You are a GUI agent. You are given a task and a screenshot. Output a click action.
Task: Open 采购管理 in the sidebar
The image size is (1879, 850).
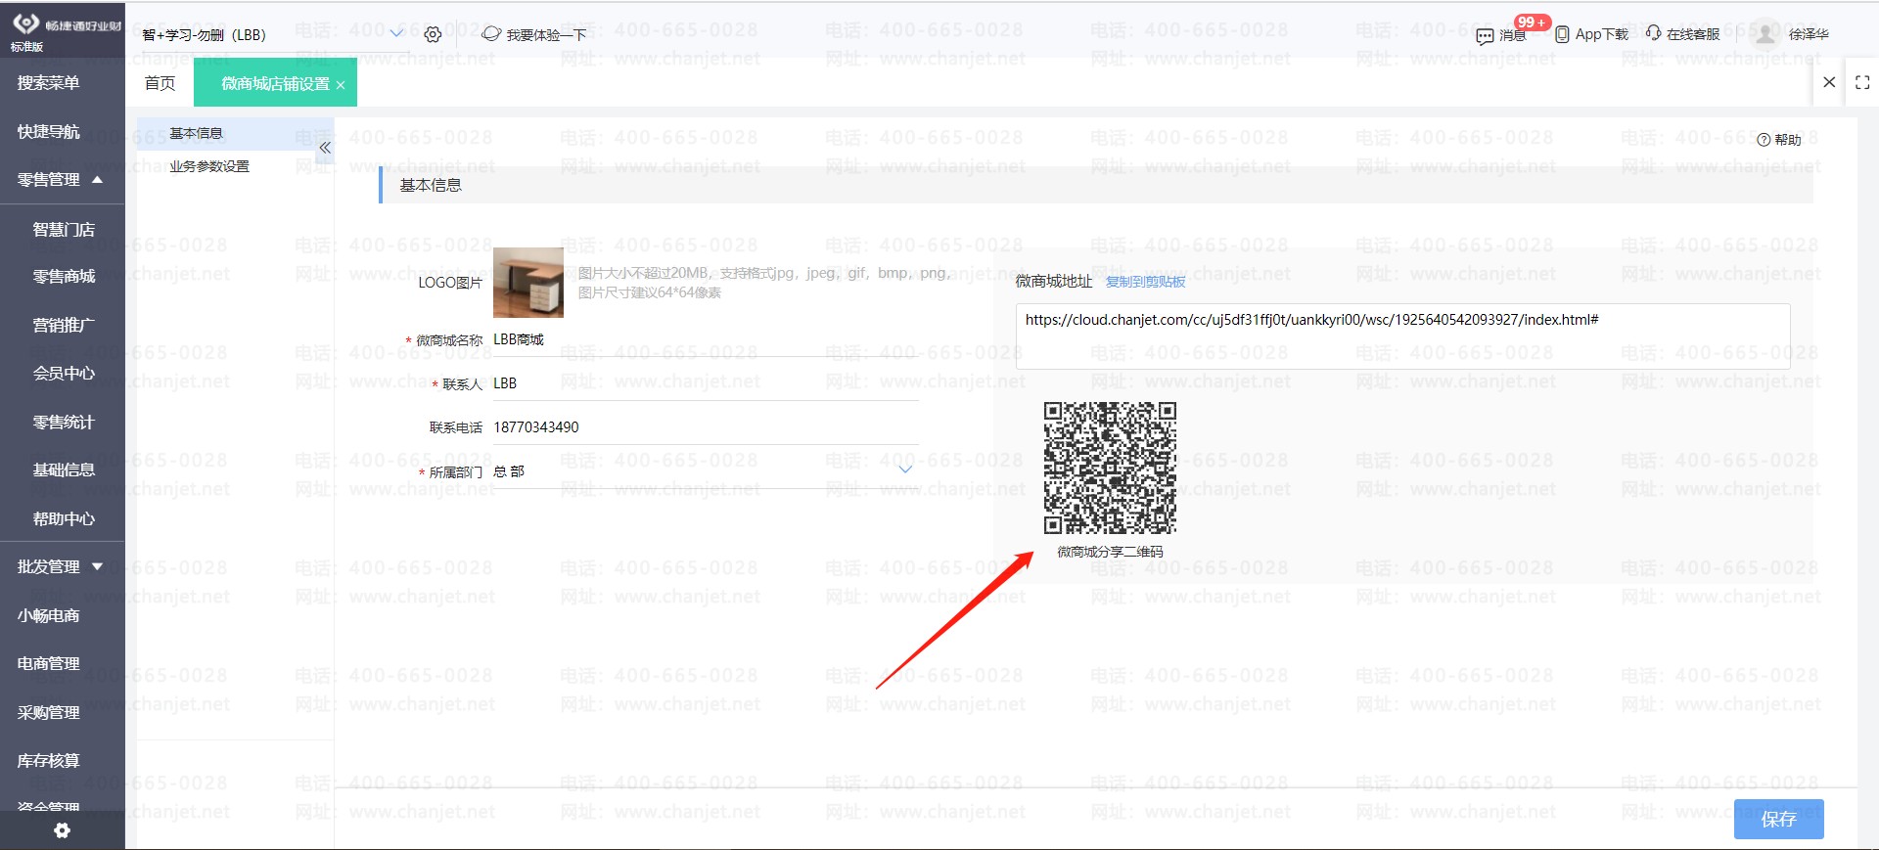click(x=48, y=712)
